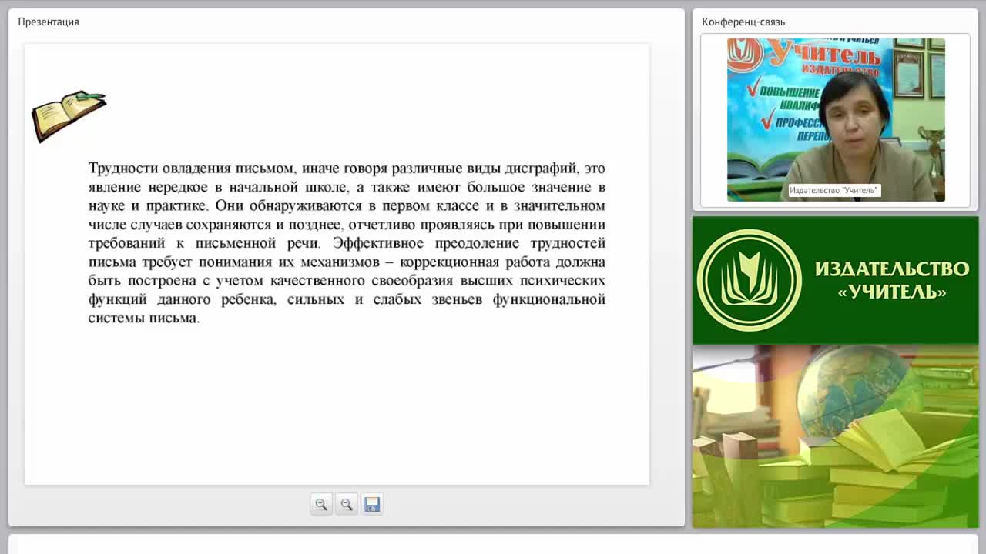Click the line starting 'требований к письменной речи'
986x554 pixels.
coord(347,243)
